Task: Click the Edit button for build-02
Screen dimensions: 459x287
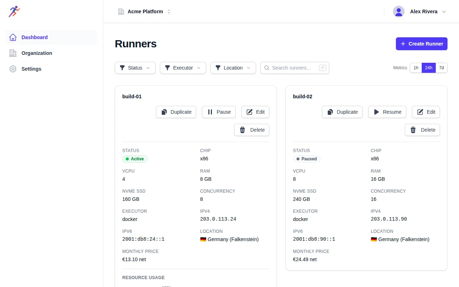Action: (426, 112)
